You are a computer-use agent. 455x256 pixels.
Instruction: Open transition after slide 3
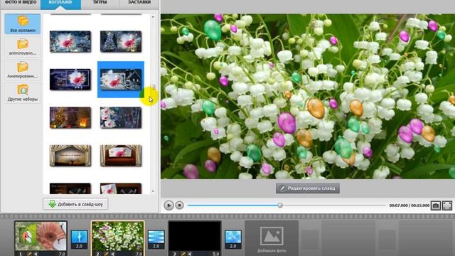[x=233, y=240]
